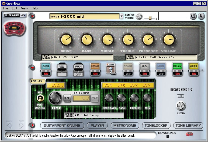208x142 pixels.
Task: Open the File menu
Action: tap(5, 8)
